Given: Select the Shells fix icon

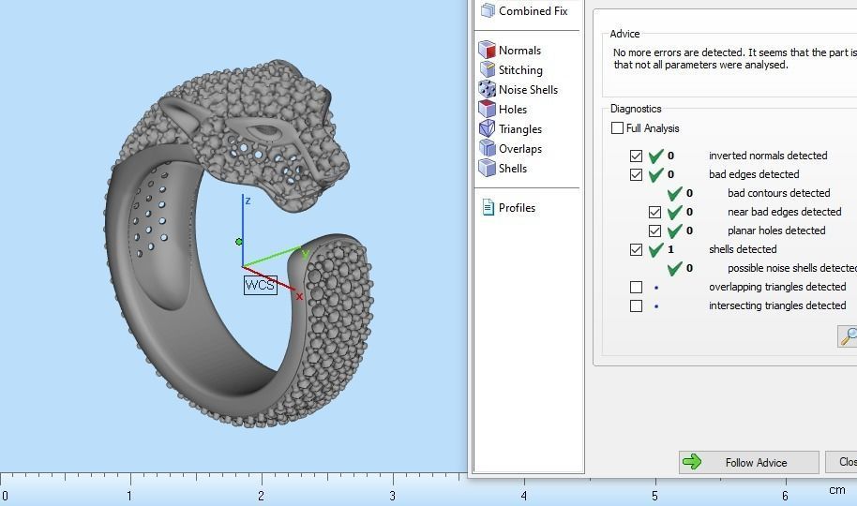Looking at the screenshot, I should pyautogui.click(x=487, y=168).
